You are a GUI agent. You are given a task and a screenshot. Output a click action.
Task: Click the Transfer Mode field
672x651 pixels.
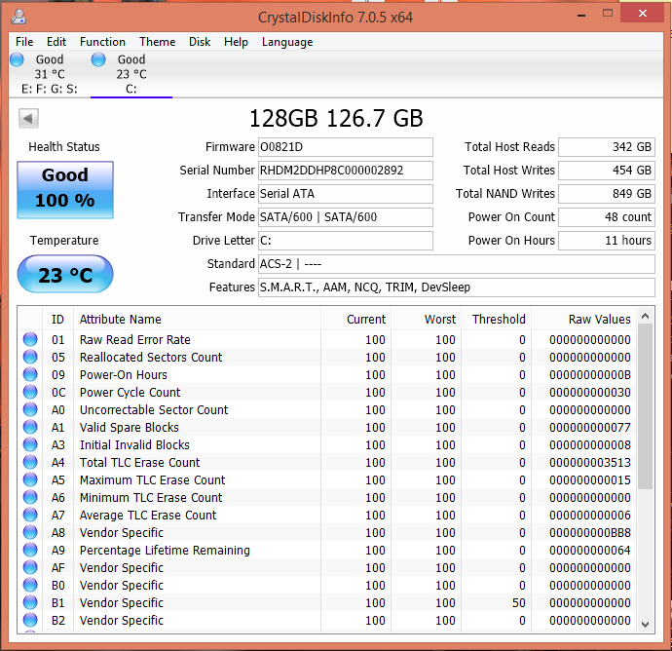point(346,217)
